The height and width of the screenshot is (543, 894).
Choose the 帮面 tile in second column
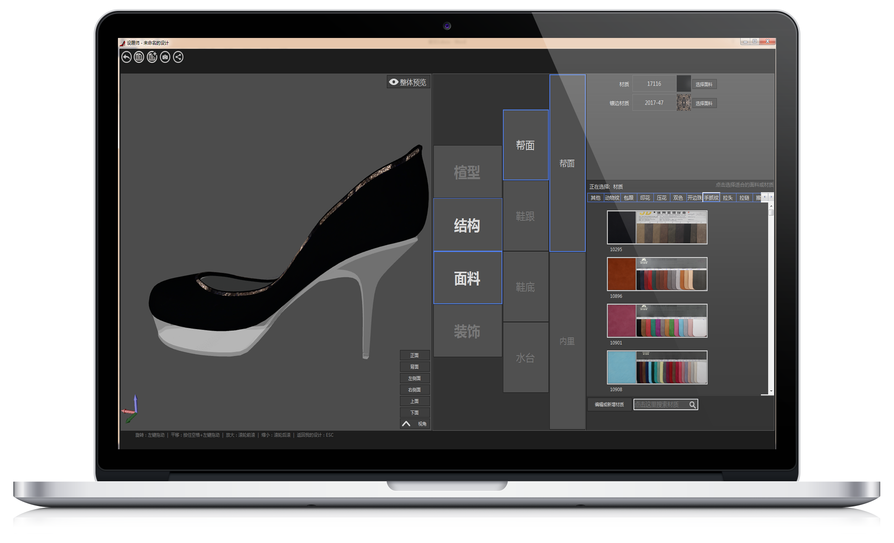tap(526, 145)
